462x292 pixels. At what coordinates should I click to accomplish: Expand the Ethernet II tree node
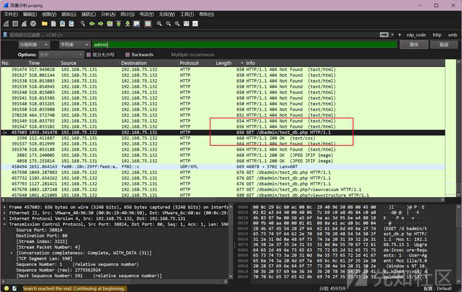4,213
